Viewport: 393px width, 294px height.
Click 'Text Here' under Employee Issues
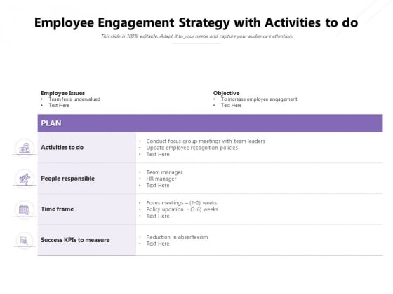pyautogui.click(x=59, y=106)
